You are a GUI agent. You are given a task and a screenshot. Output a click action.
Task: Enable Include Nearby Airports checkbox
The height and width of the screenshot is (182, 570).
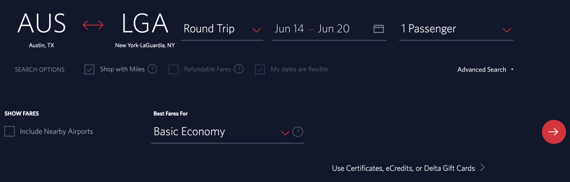(10, 131)
